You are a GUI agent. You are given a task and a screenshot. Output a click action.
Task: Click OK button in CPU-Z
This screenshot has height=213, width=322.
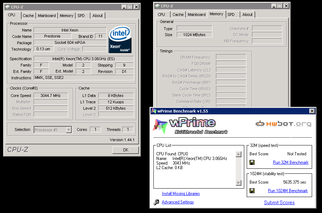tap(125, 150)
